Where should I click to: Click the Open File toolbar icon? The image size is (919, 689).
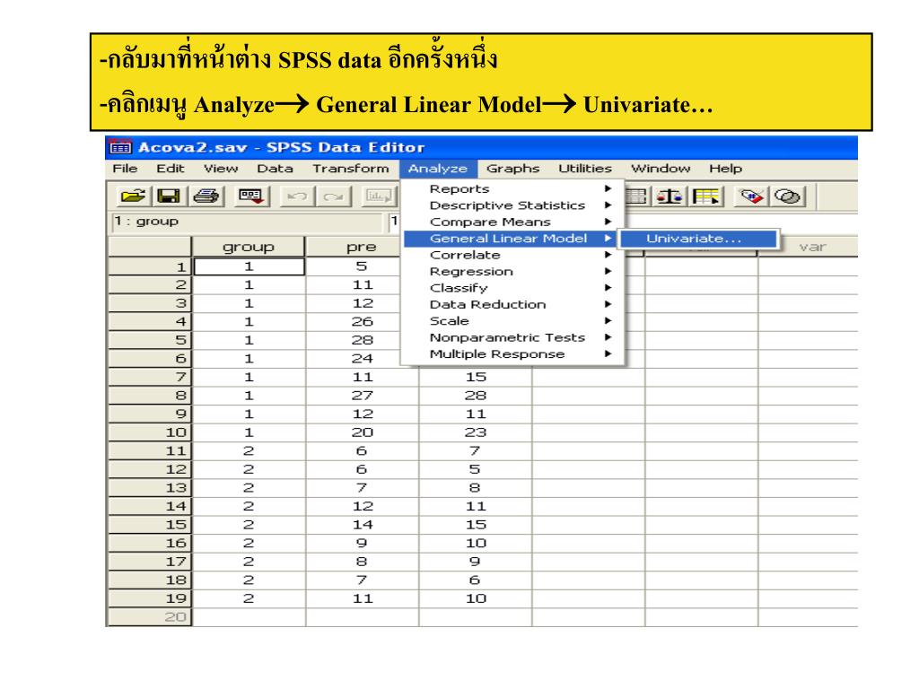pos(134,196)
